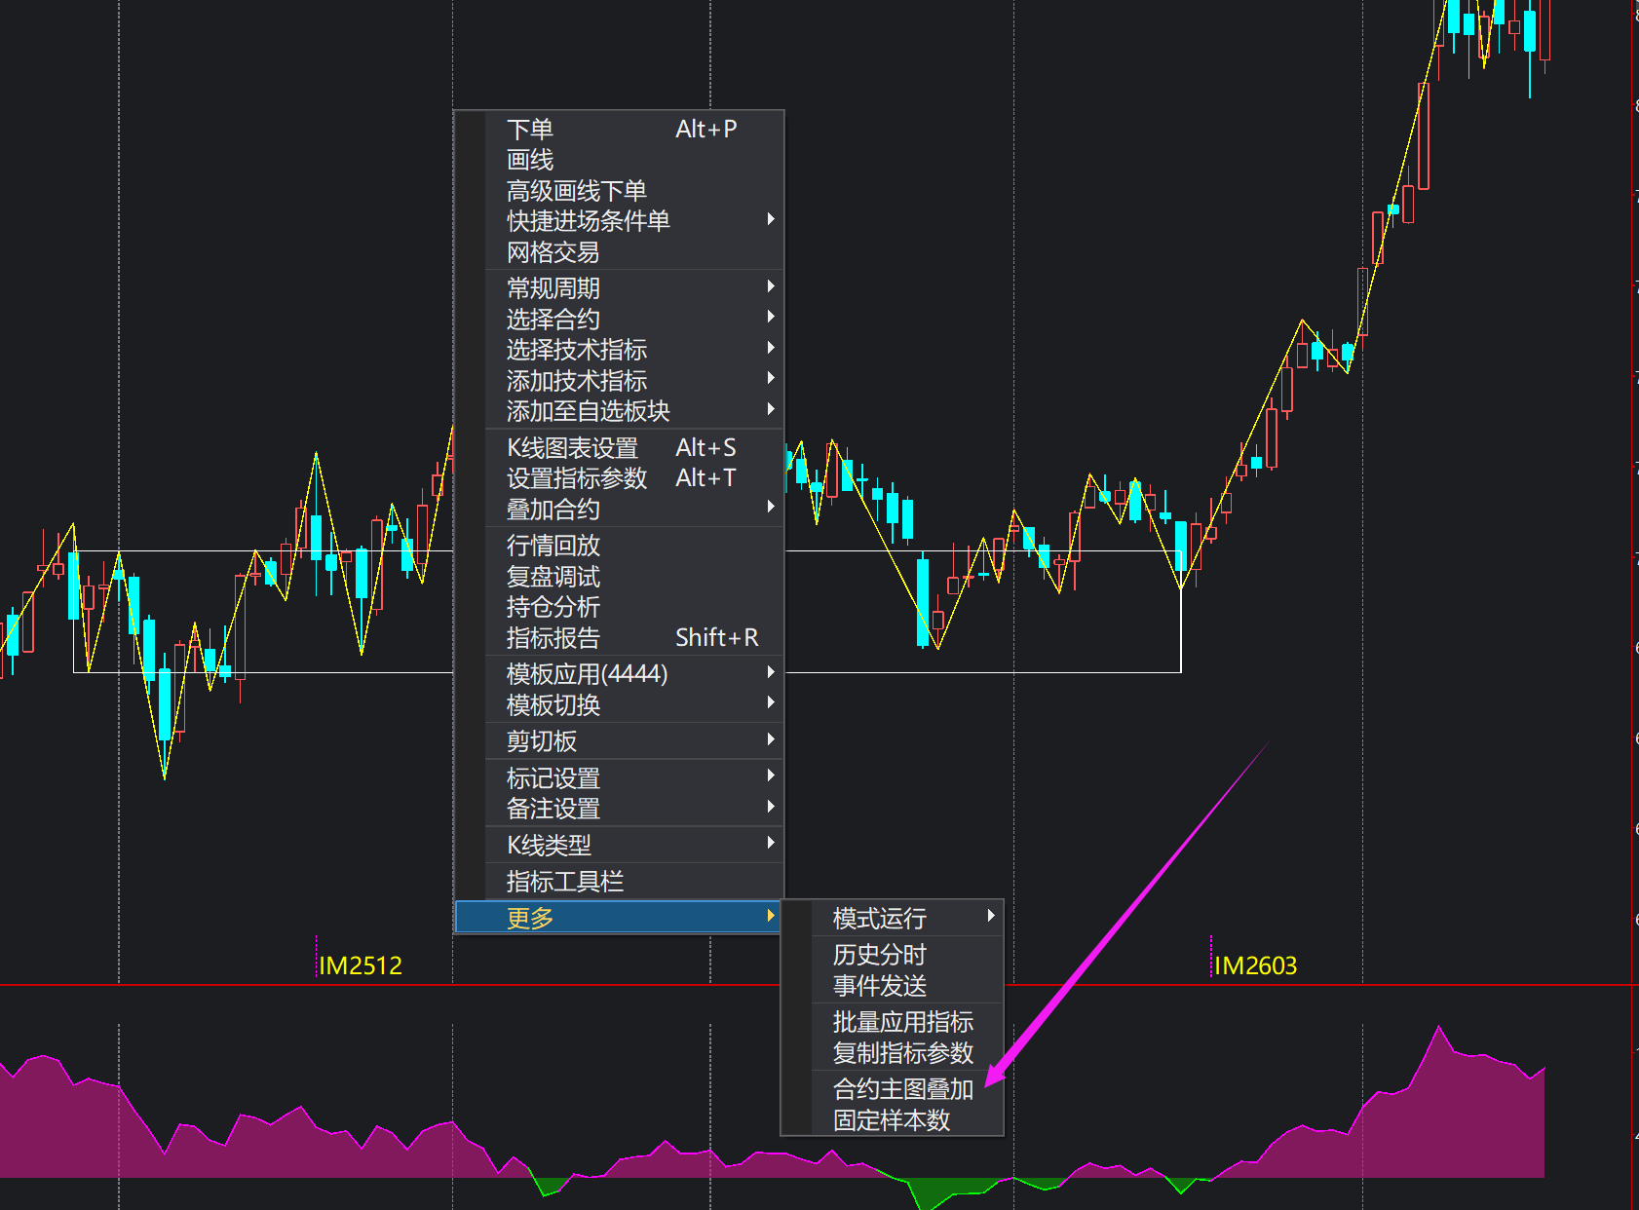Image resolution: width=1639 pixels, height=1210 pixels.
Task: Open the K线类型 submenu
Action: (x=549, y=845)
